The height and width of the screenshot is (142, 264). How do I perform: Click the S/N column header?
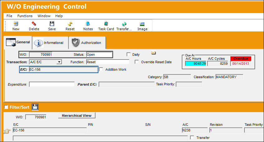(x=148, y=125)
